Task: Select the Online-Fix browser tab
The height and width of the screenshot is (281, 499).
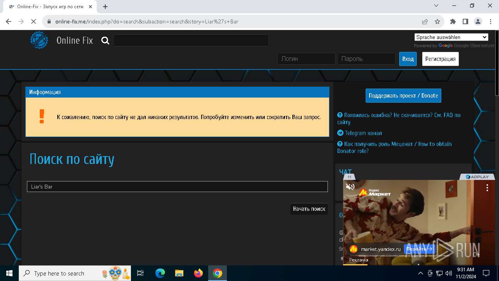Action: [49, 7]
